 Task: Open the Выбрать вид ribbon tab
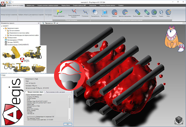[31, 5]
